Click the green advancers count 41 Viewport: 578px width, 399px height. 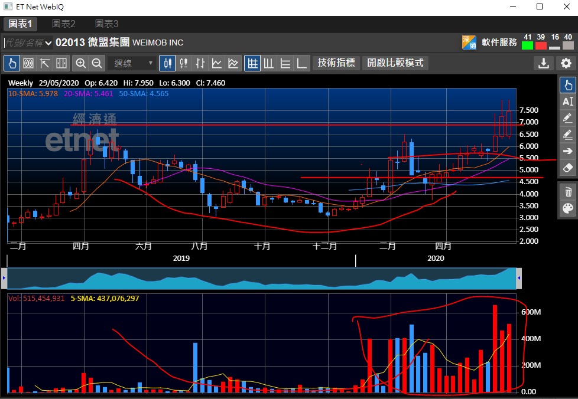click(x=528, y=41)
